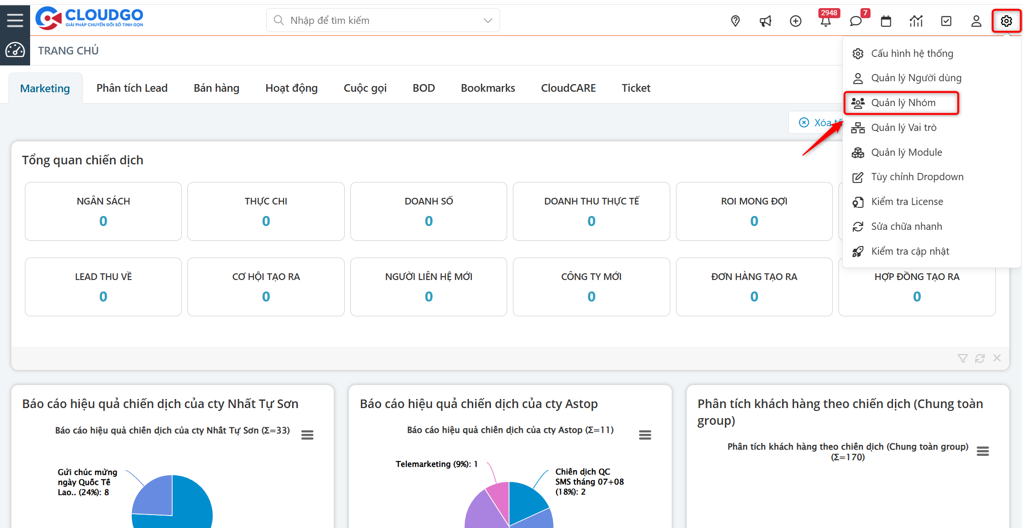Viewport: 1023px width, 528px height.
Task: Click the user profile icon
Action: pyautogui.click(x=976, y=21)
